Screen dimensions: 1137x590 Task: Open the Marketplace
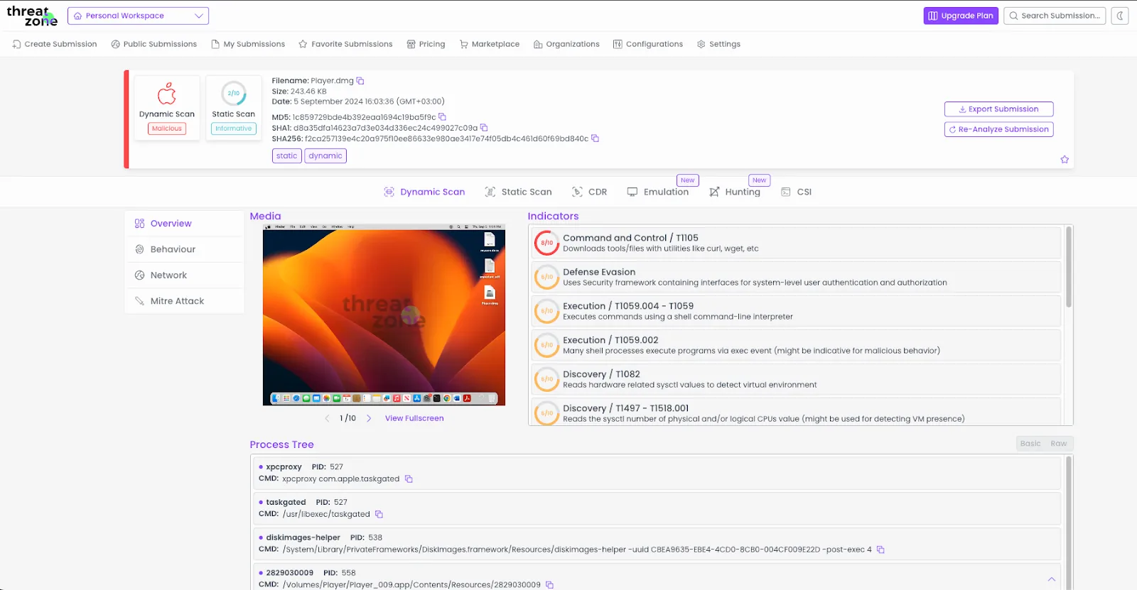490,44
